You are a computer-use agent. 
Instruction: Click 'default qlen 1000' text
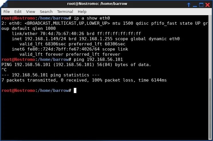pyautogui.click(x=34, y=28)
